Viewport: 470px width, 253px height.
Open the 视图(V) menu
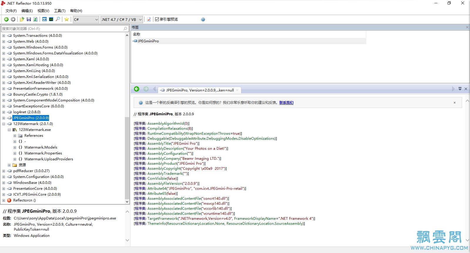[x=43, y=11]
